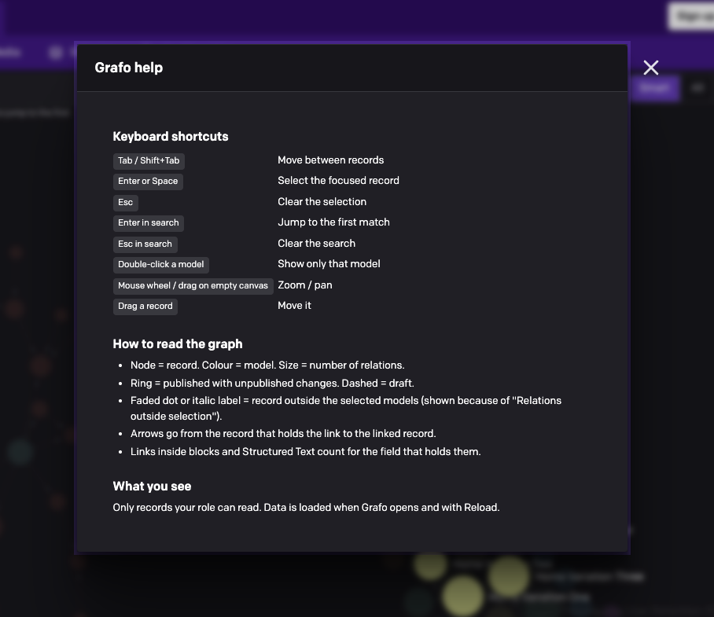Click the Grafo help title
714x617 pixels.
[129, 68]
